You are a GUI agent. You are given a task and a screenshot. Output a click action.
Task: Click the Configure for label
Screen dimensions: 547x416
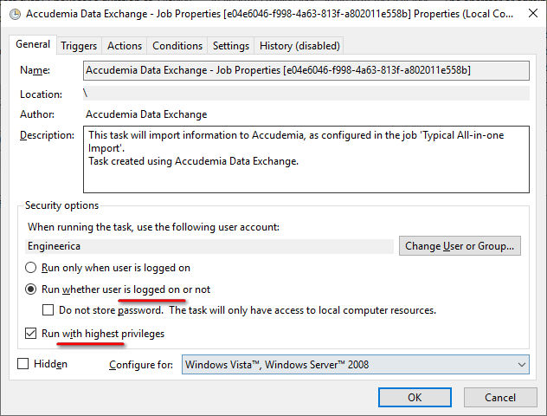click(x=141, y=365)
